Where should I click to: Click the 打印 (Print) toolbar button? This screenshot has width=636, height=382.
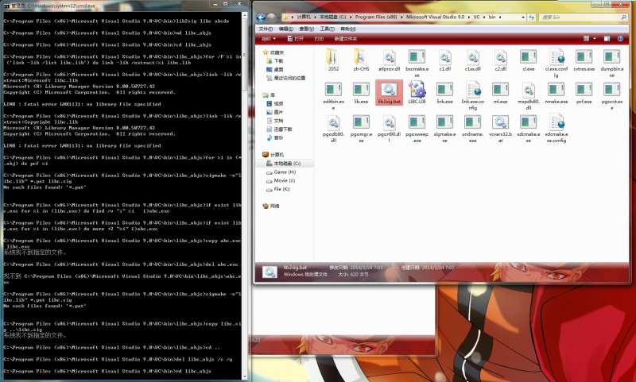coord(319,38)
